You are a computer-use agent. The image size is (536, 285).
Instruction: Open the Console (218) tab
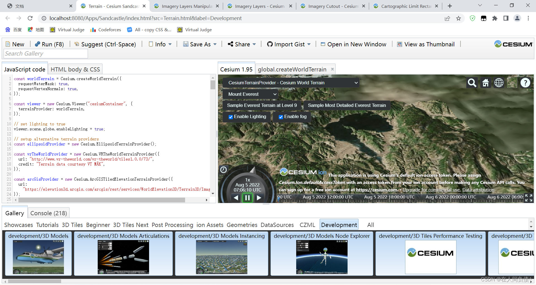pos(49,213)
